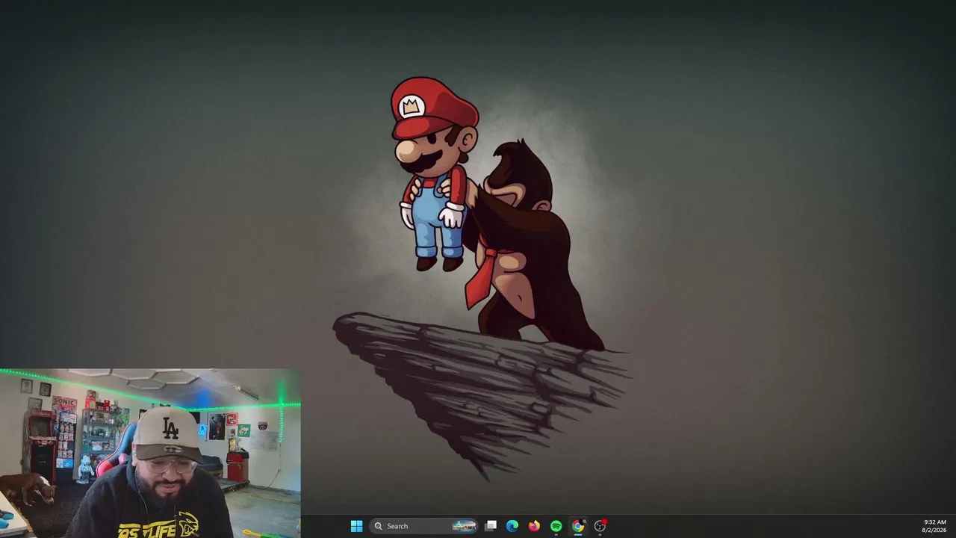Viewport: 956px width, 538px height.
Task: Click the taskbar Search box
Action: click(423, 526)
